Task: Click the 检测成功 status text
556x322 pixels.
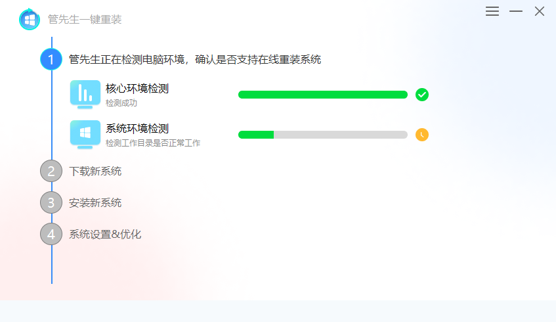Action: 121,103
